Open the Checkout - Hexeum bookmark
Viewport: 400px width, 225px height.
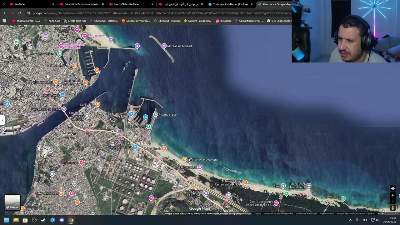pos(167,21)
